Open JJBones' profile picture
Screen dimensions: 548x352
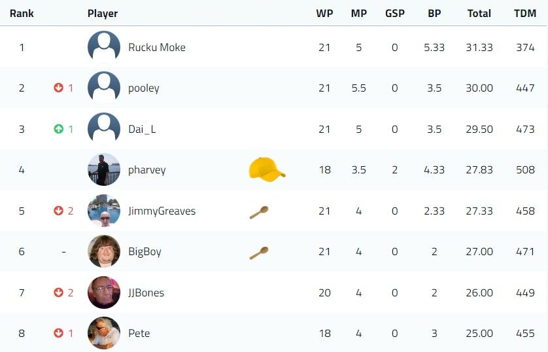click(x=104, y=292)
